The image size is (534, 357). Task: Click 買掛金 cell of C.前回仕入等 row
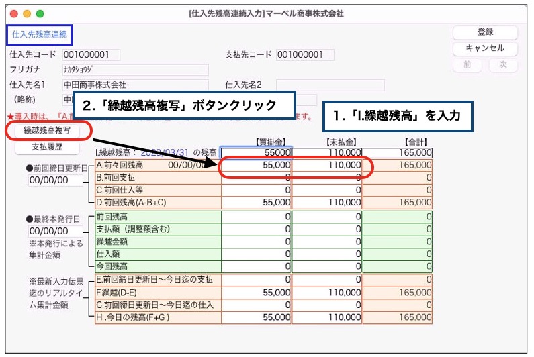(x=257, y=190)
